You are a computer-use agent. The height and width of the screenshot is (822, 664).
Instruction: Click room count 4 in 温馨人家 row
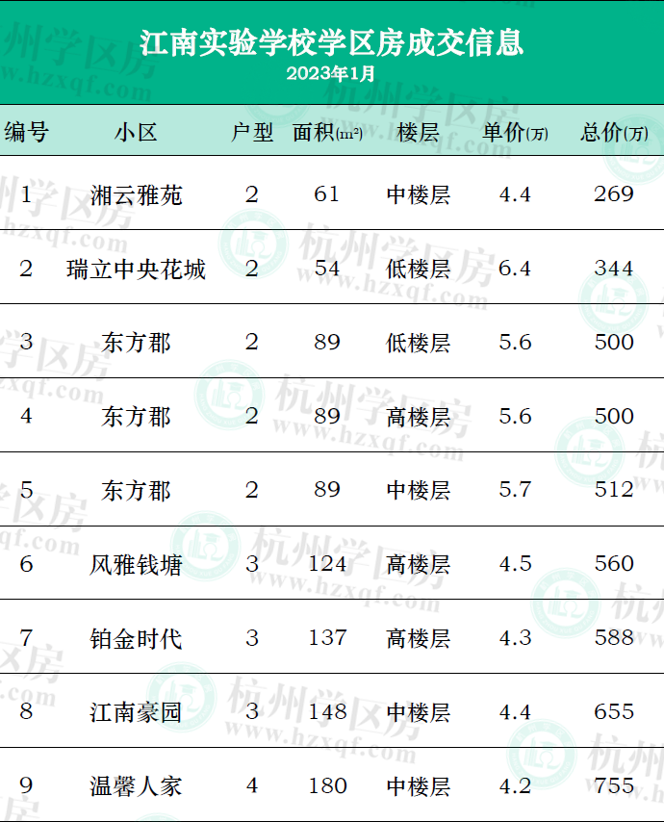coord(252,785)
